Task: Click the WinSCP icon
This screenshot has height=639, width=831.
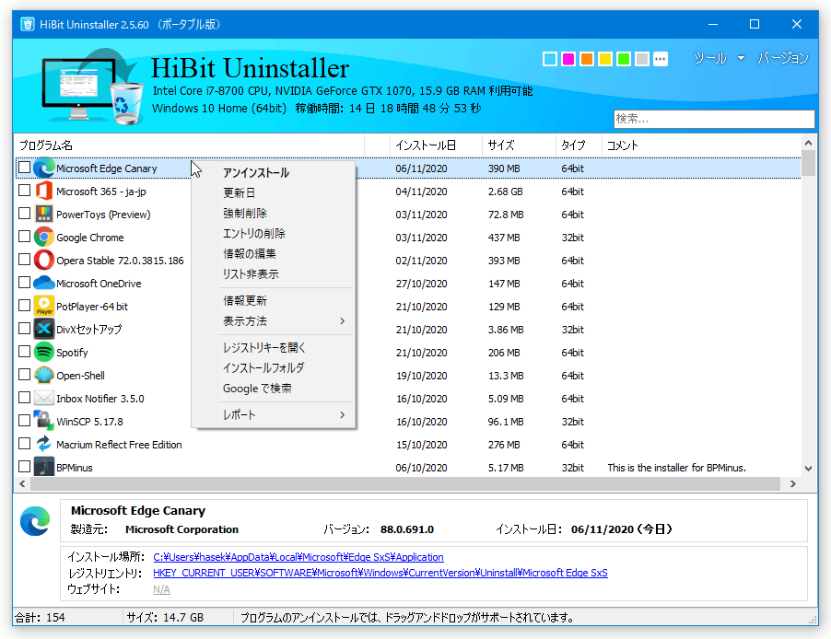Action: 44,421
